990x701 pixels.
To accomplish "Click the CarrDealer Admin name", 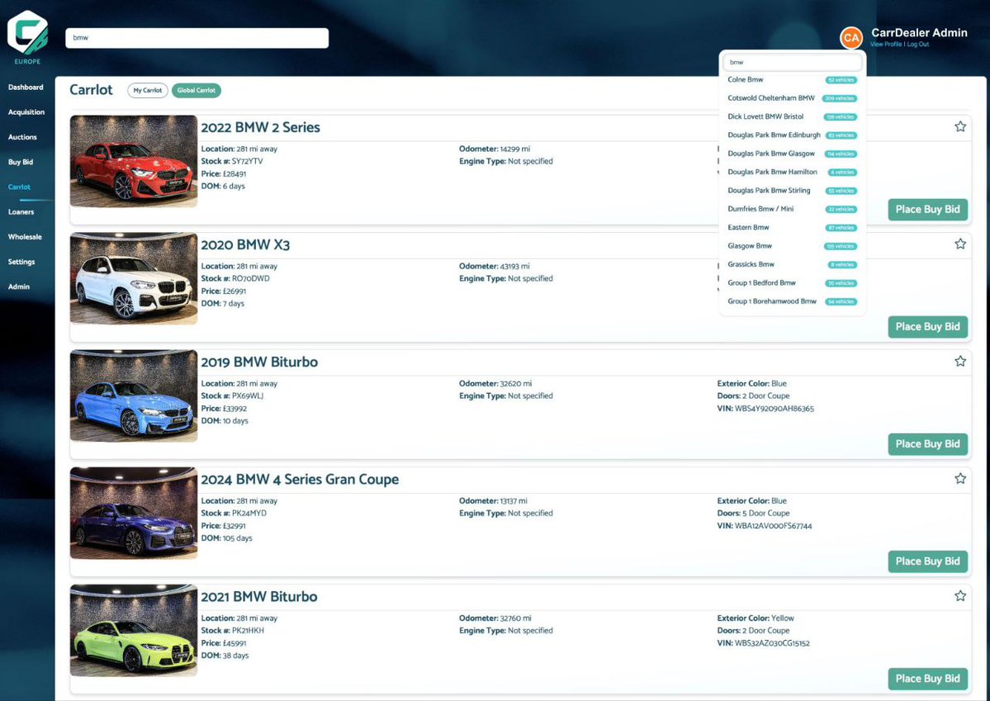I will tap(919, 33).
